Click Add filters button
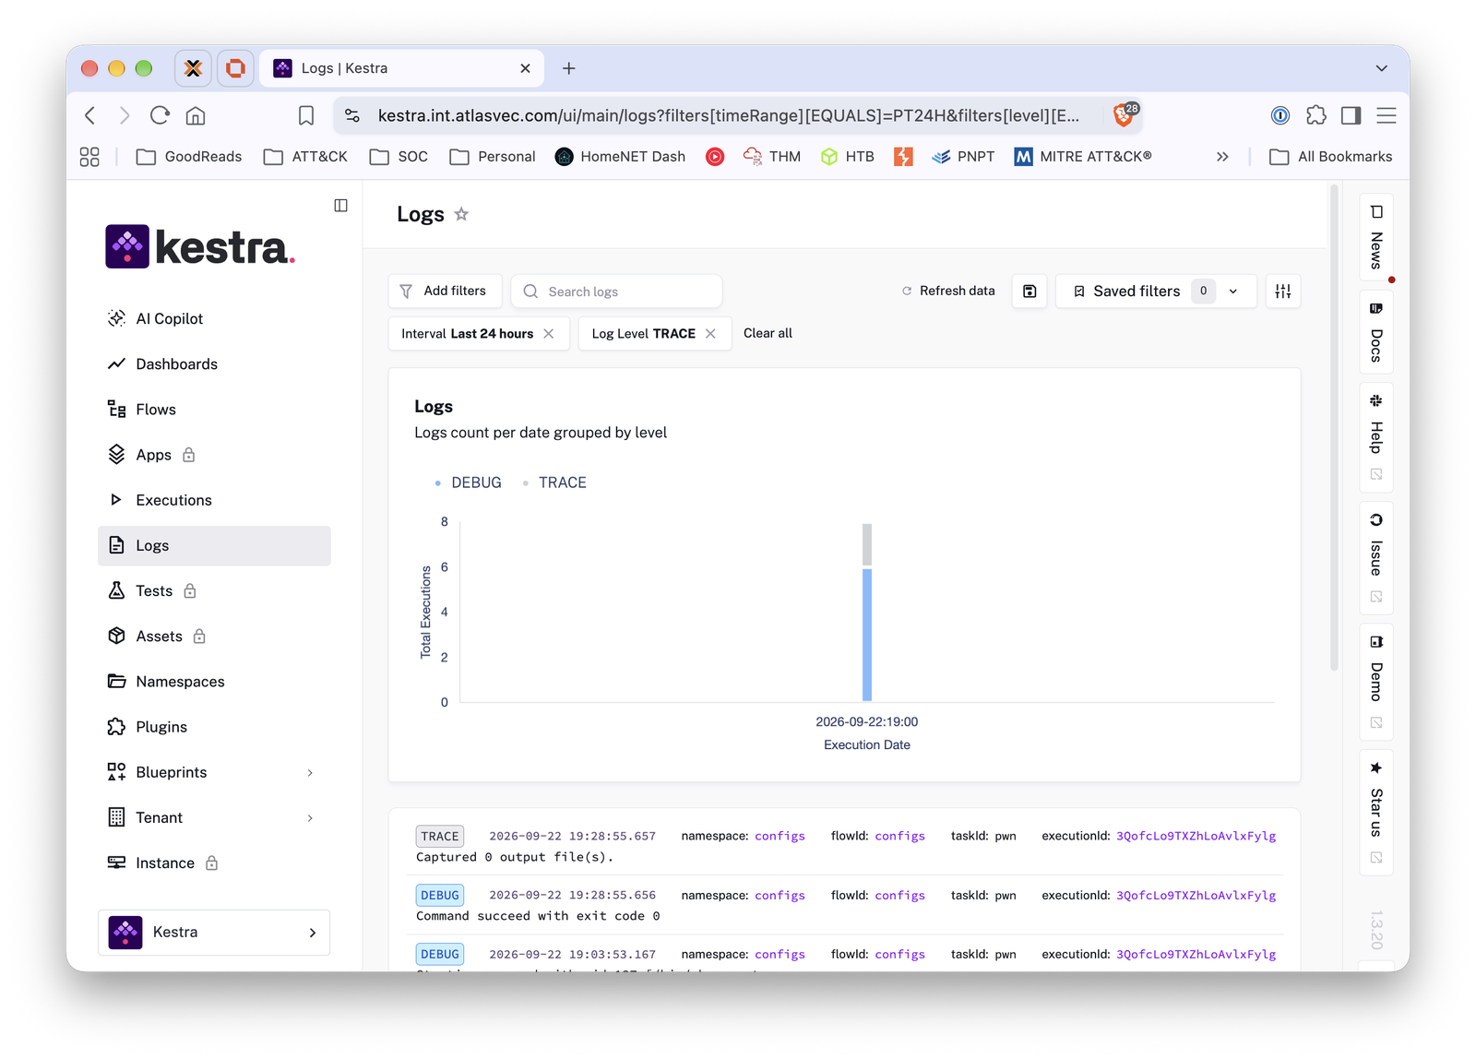Image resolution: width=1476 pixels, height=1059 pixels. coord(445,292)
